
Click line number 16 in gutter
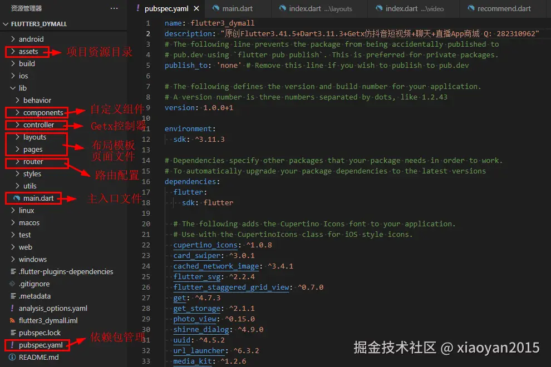[146, 181]
